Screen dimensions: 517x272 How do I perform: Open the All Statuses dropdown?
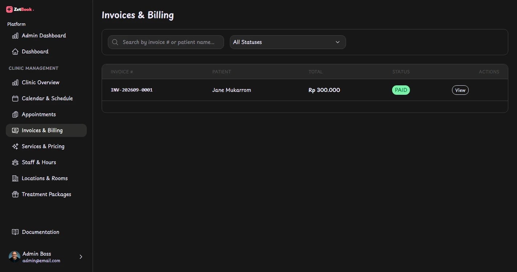tap(288, 42)
